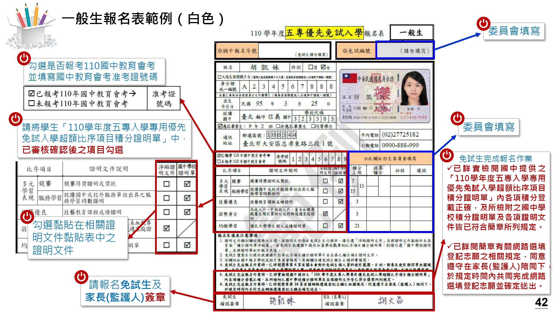The height and width of the screenshot is (314, 558).
Task: Click the ※此欄由招生委員會填寫 header cell
Action: 390,159
